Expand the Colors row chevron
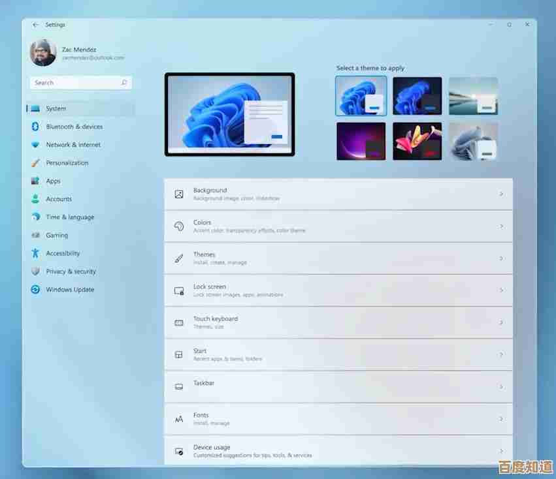The width and height of the screenshot is (556, 479). pyautogui.click(x=501, y=226)
